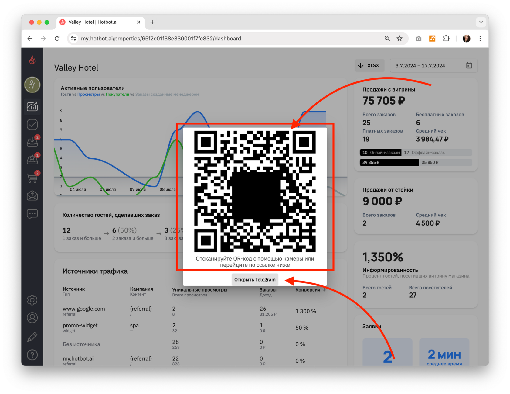
Task: Click the Источники трафика heading
Action: tap(95, 271)
